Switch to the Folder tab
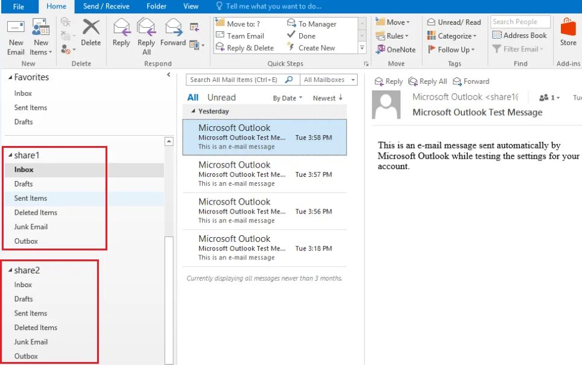This screenshot has height=365, width=582. (x=156, y=6)
